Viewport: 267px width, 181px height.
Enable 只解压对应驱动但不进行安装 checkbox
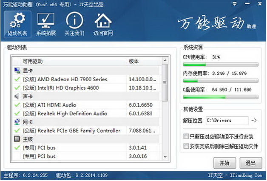pyautogui.click(x=185, y=137)
